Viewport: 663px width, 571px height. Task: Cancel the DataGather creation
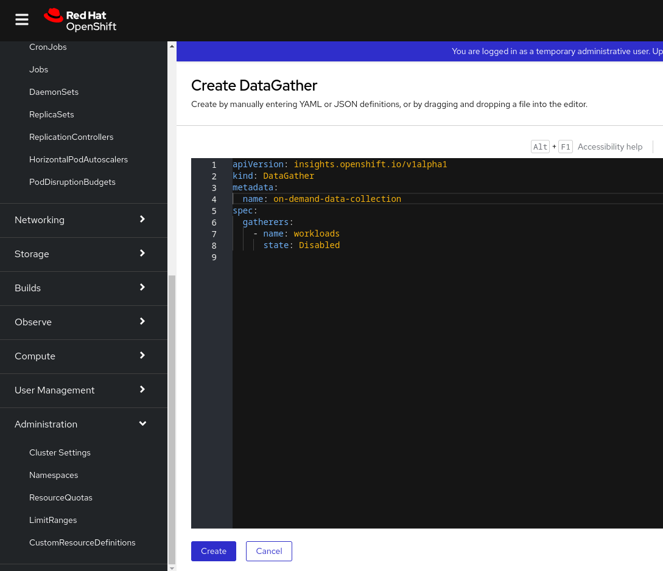point(268,551)
